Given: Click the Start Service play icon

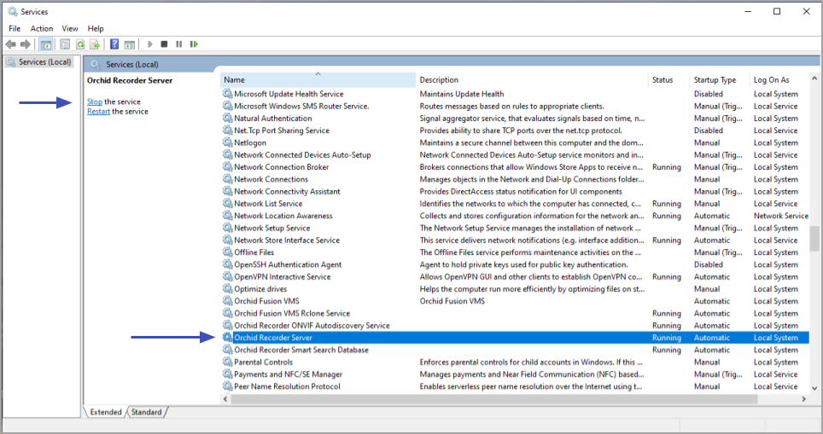Looking at the screenshot, I should [x=149, y=44].
